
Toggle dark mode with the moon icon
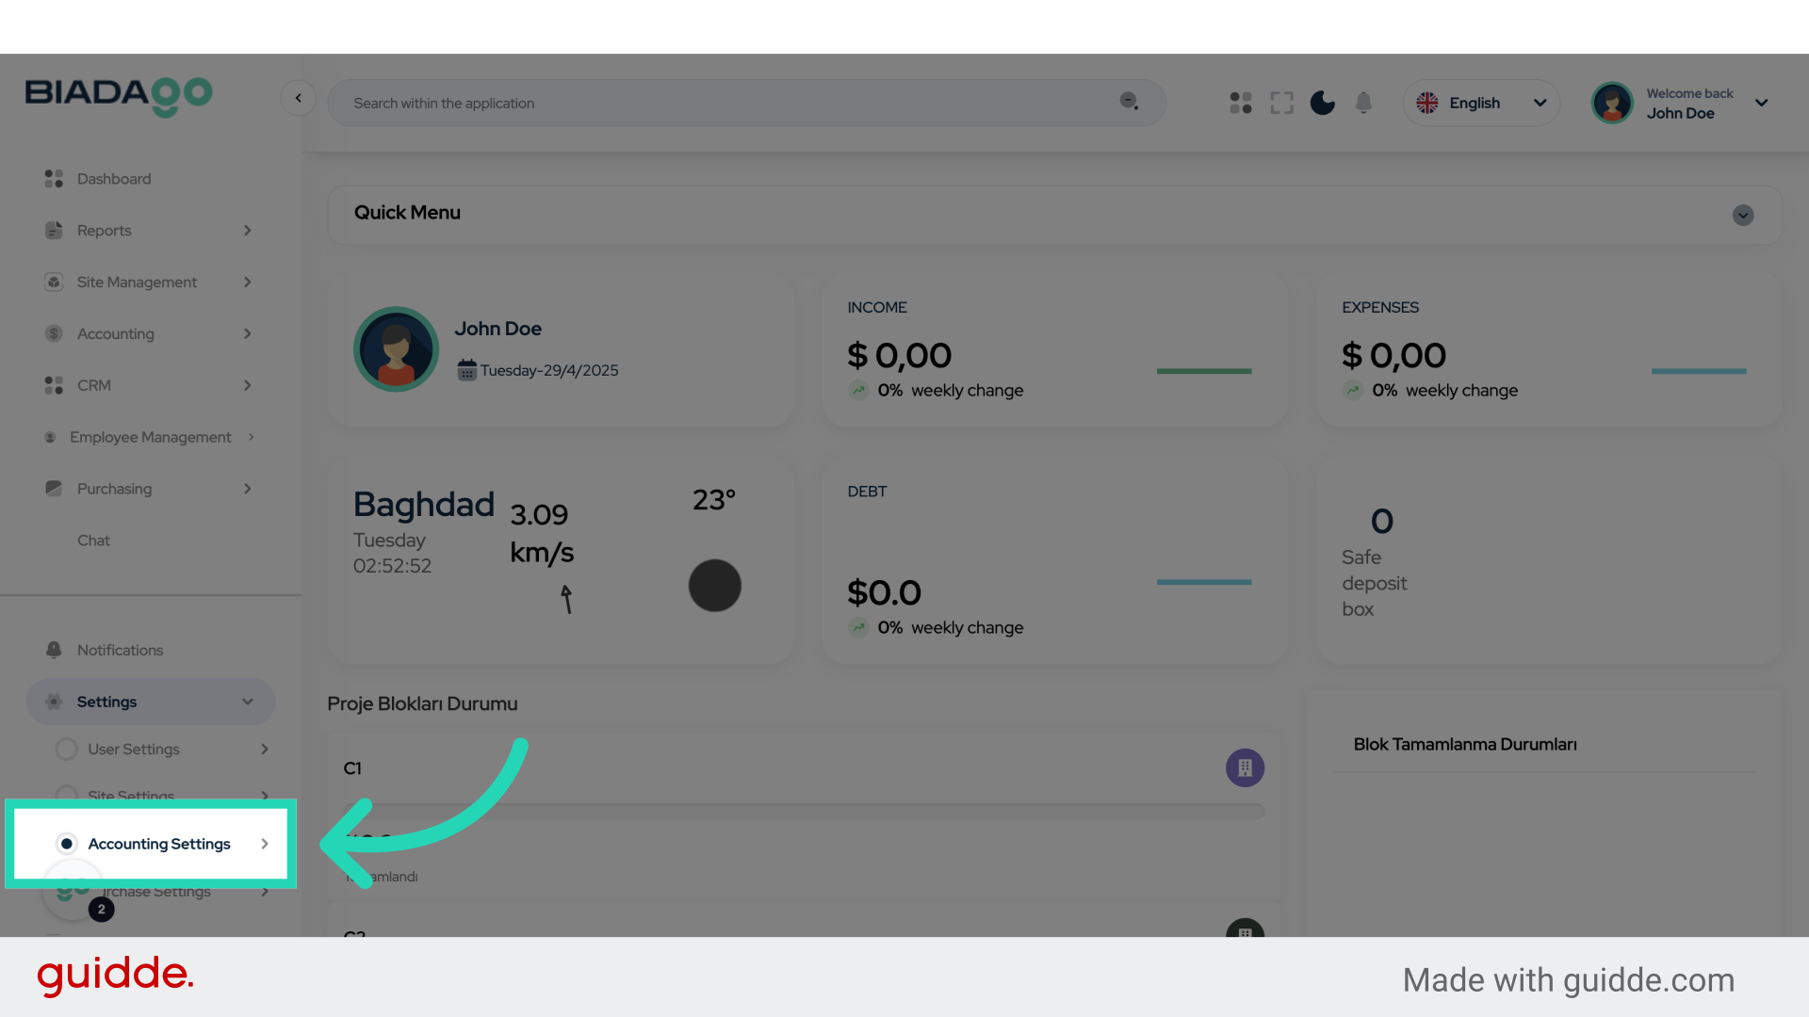[1322, 103]
